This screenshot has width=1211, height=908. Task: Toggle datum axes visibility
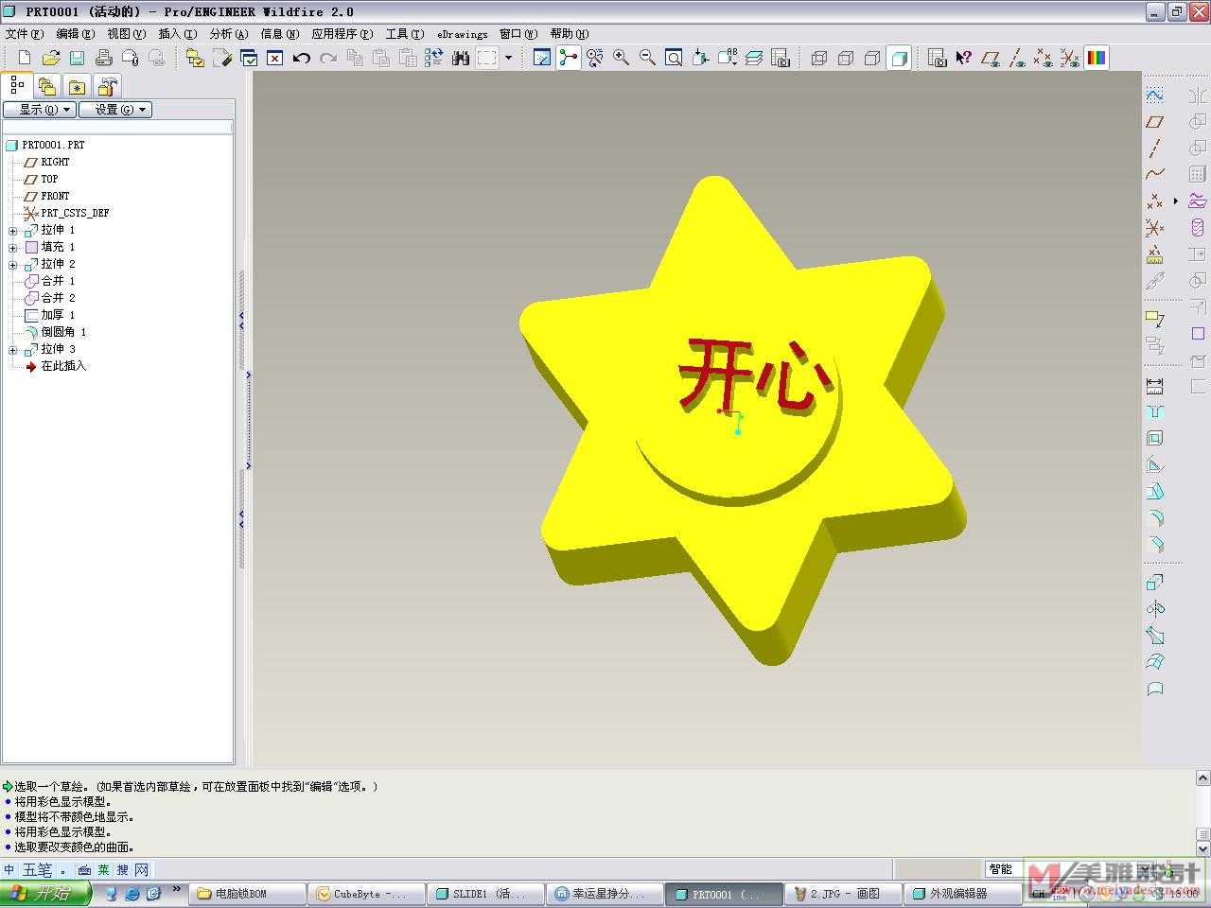pos(1017,58)
